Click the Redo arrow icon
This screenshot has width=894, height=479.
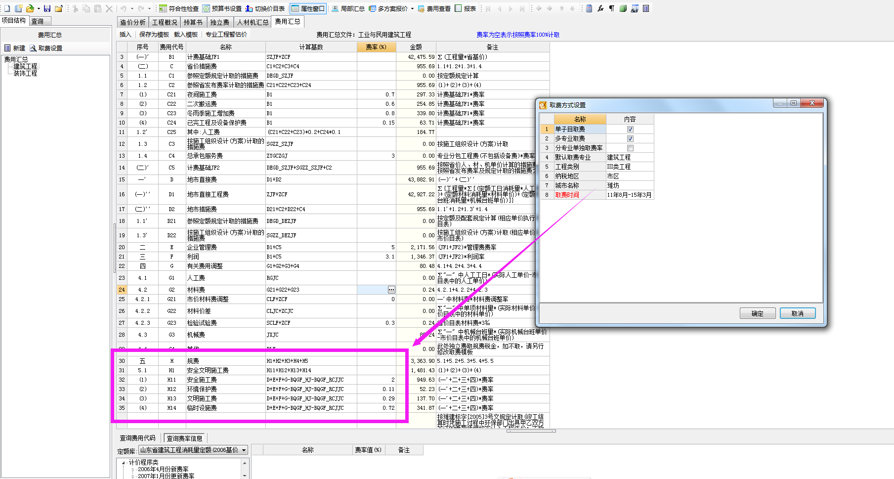[141, 8]
